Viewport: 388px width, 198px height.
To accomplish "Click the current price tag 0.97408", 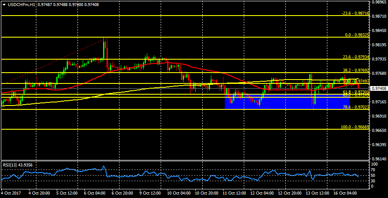I will tap(379, 88).
